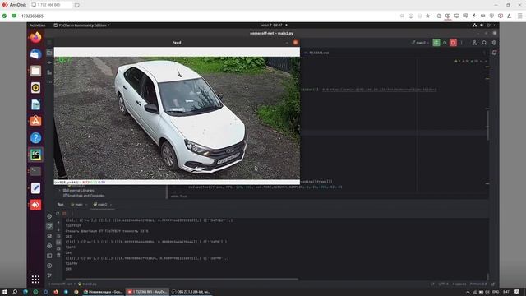Click AnyDesk session tab 1 732 366 865
Screen dimensions: 526x296
tap(51, 5)
